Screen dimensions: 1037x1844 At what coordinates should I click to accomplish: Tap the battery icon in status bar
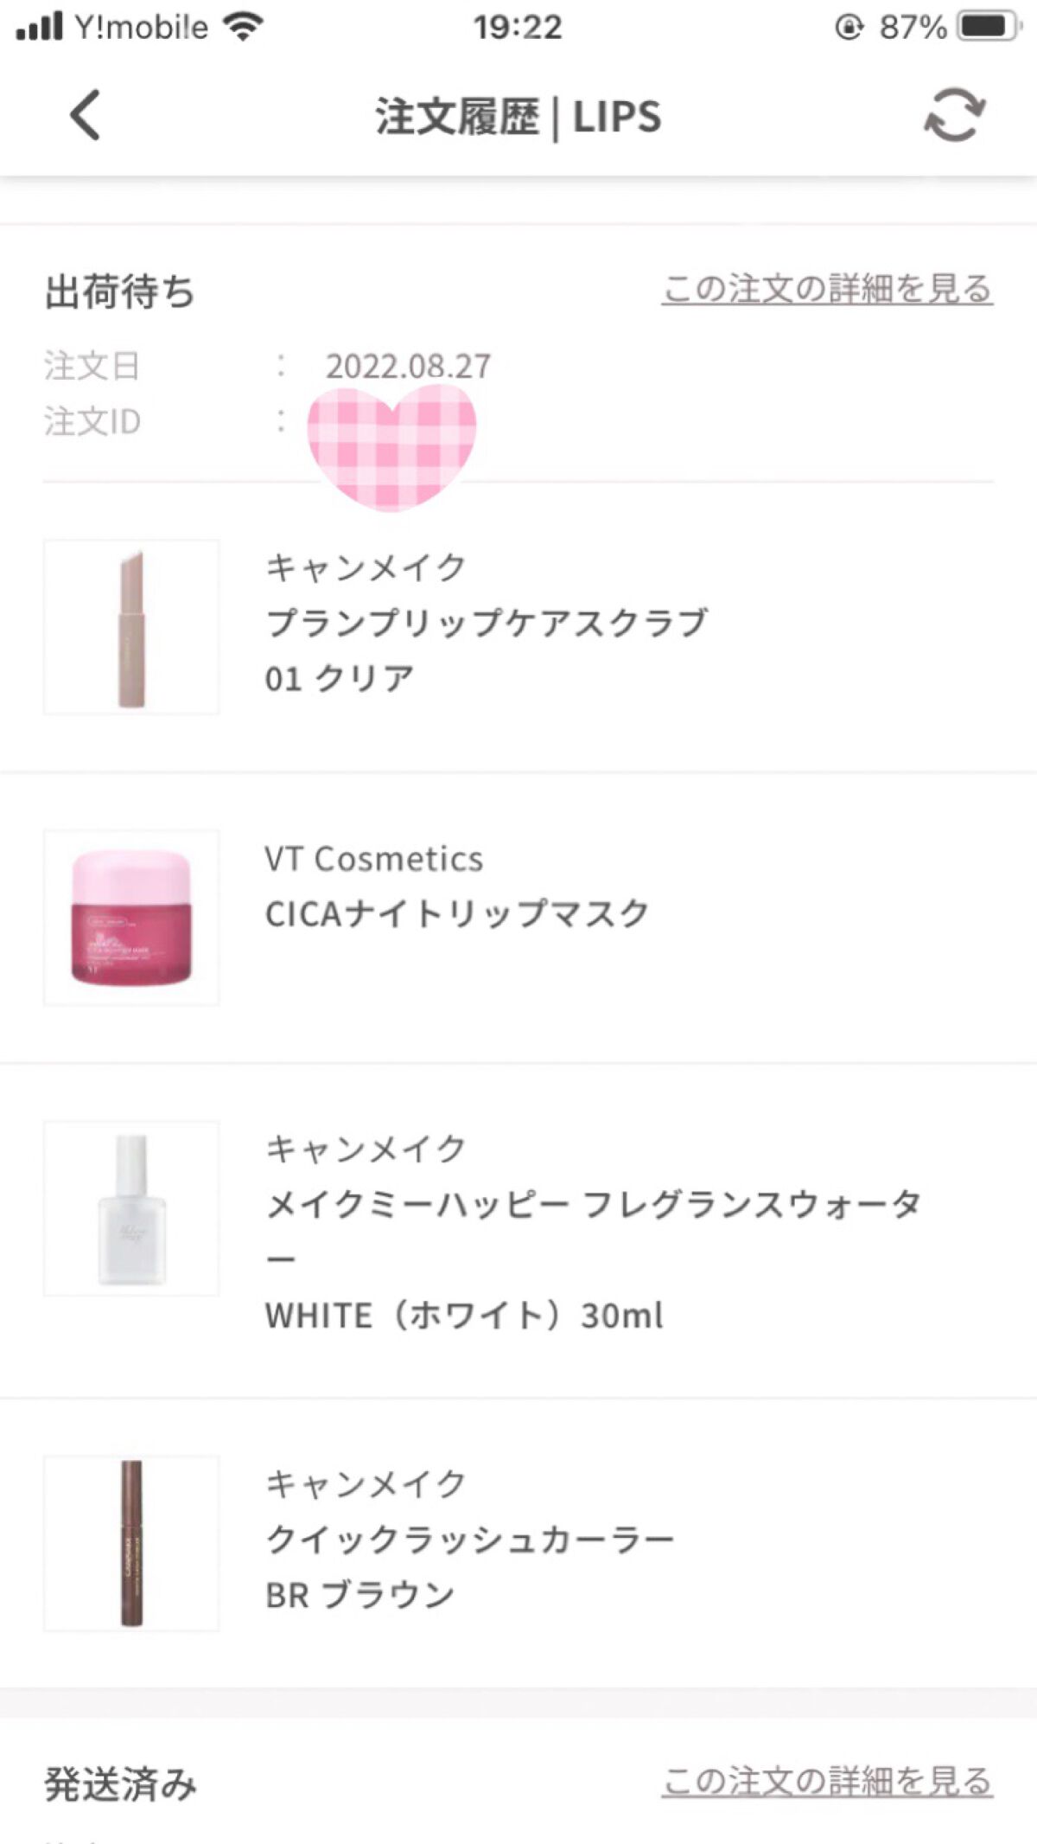click(987, 27)
